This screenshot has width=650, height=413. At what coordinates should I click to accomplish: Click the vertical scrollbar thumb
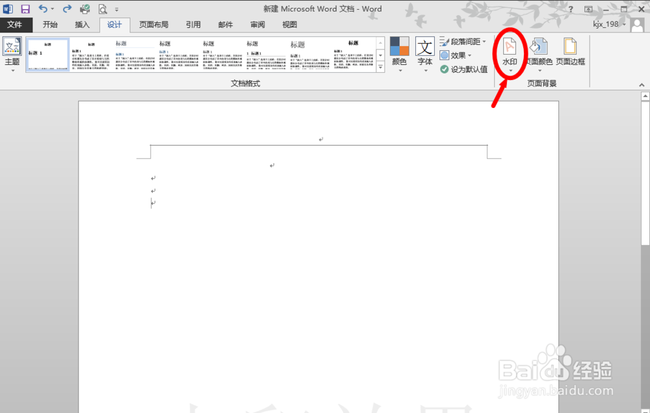click(645, 173)
